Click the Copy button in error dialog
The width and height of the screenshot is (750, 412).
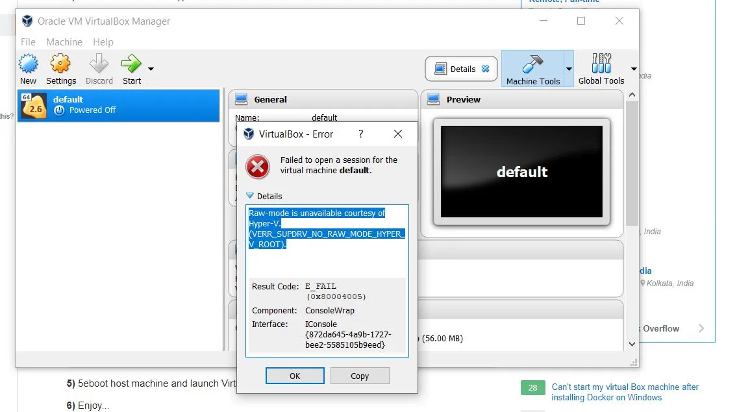[x=360, y=376]
